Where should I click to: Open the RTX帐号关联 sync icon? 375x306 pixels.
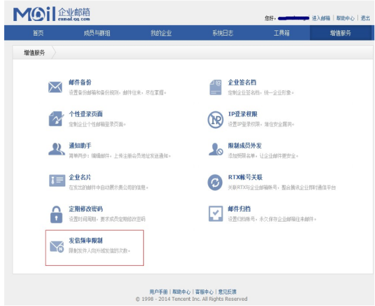click(x=215, y=182)
